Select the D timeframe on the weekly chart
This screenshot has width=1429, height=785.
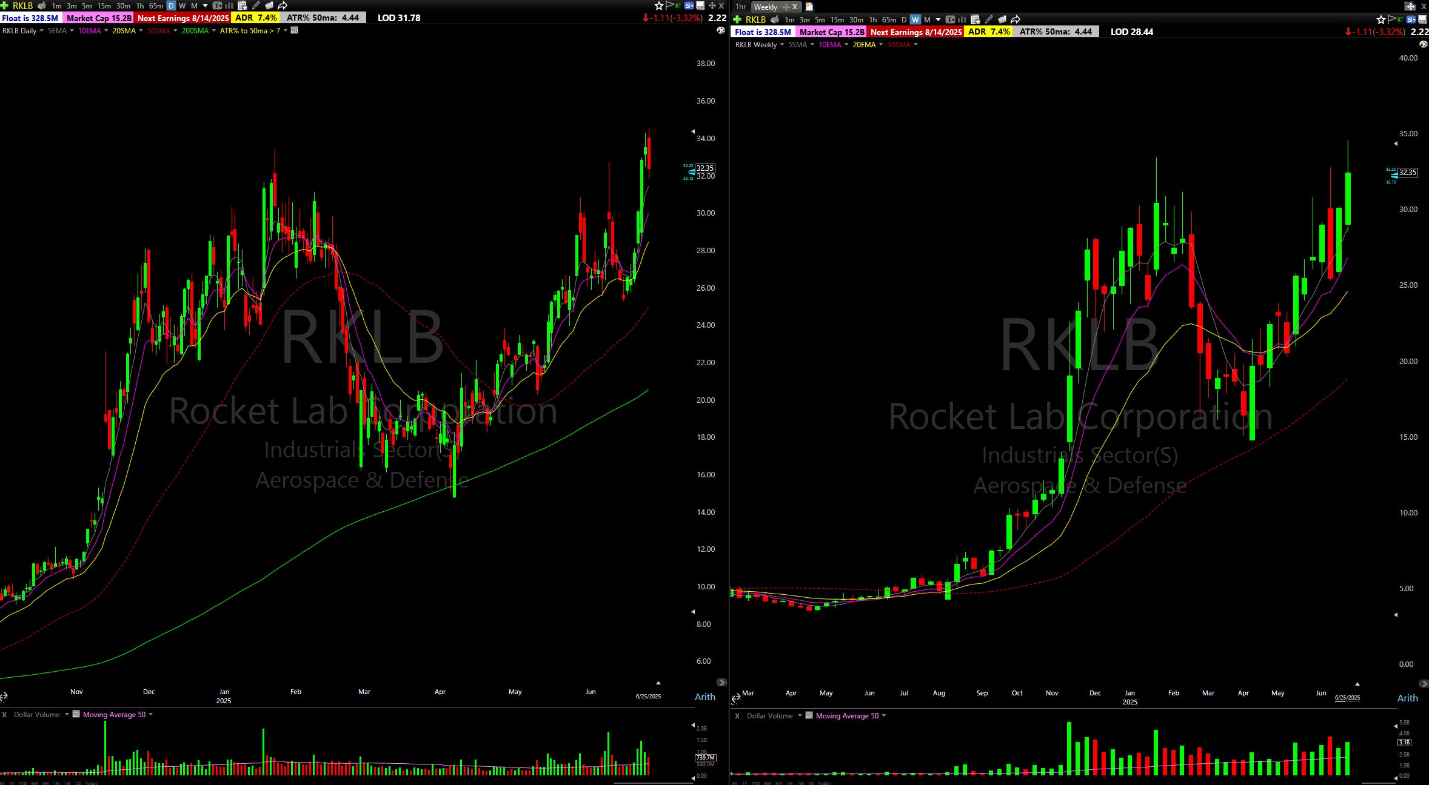(x=903, y=19)
